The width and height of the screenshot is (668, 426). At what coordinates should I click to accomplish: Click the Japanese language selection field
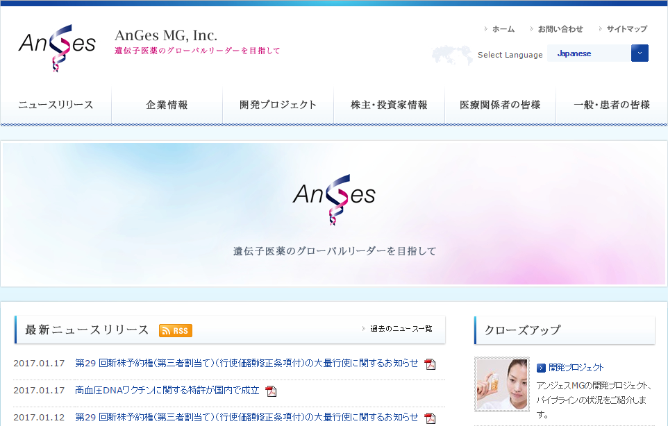[x=589, y=53]
